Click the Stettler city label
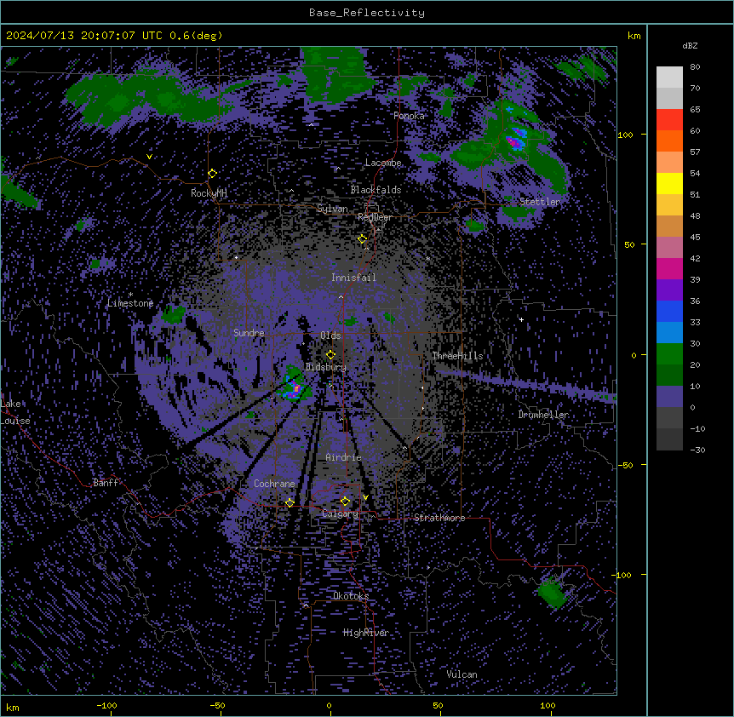The width and height of the screenshot is (734, 717). click(x=540, y=202)
